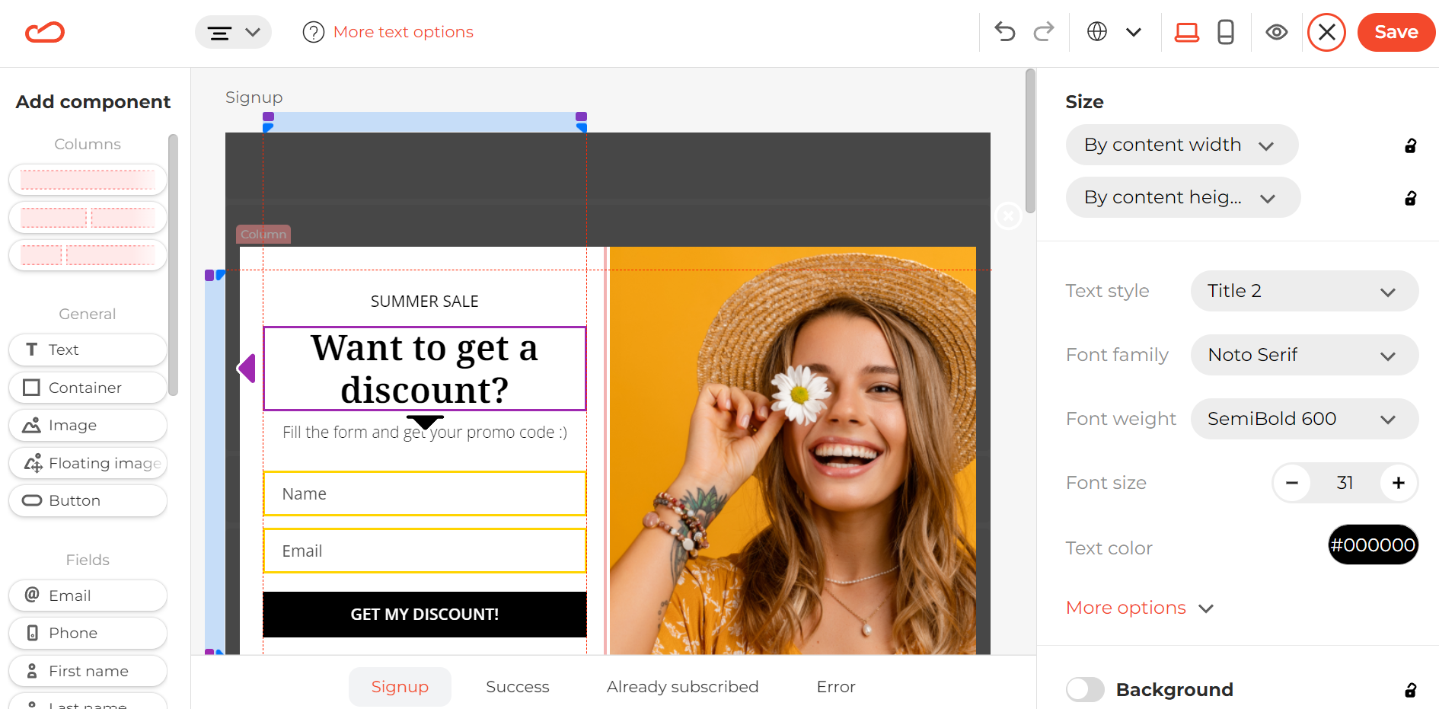Click the help question mark icon

pos(313,32)
